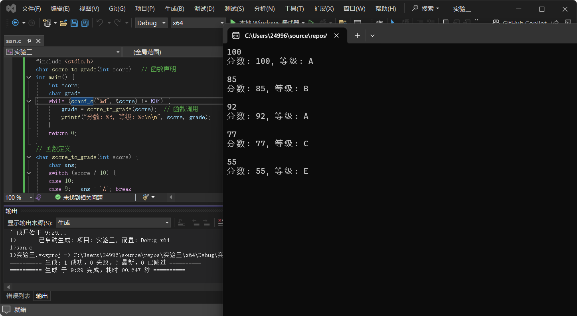Open the 实验三 project scope dropdown
The height and width of the screenshot is (316, 577).
63,52
